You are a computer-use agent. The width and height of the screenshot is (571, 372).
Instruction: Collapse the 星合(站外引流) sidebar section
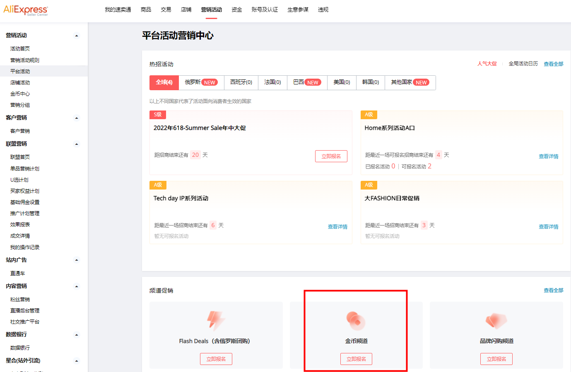pos(77,361)
